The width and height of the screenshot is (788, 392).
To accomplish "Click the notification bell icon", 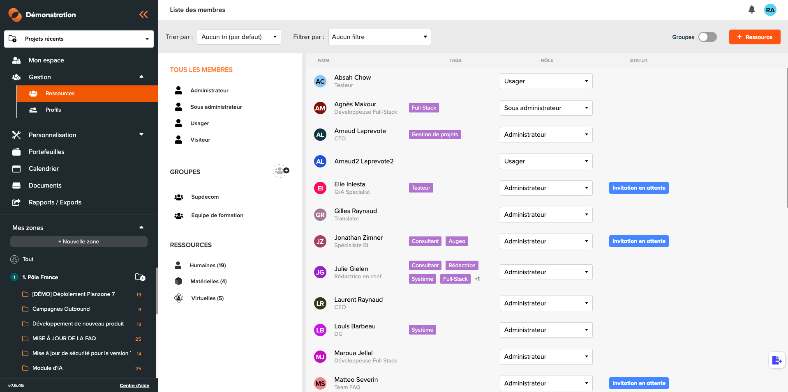I will coord(752,9).
